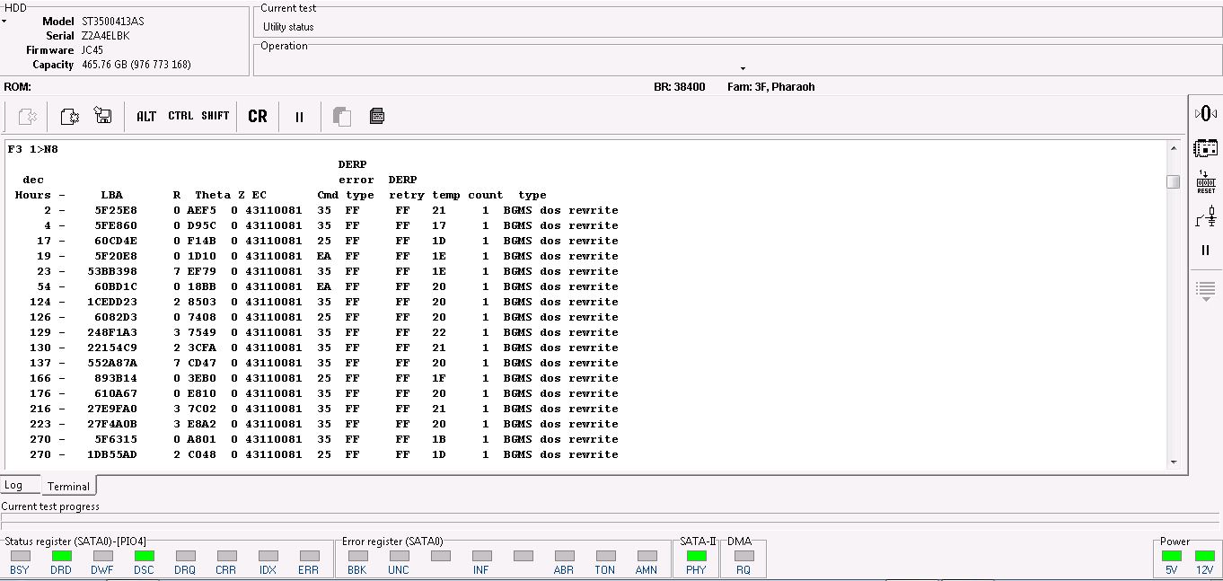The height and width of the screenshot is (581, 1223).
Task: Click the grayed-out script gear icon in terminal toolbar
Action: click(x=27, y=117)
